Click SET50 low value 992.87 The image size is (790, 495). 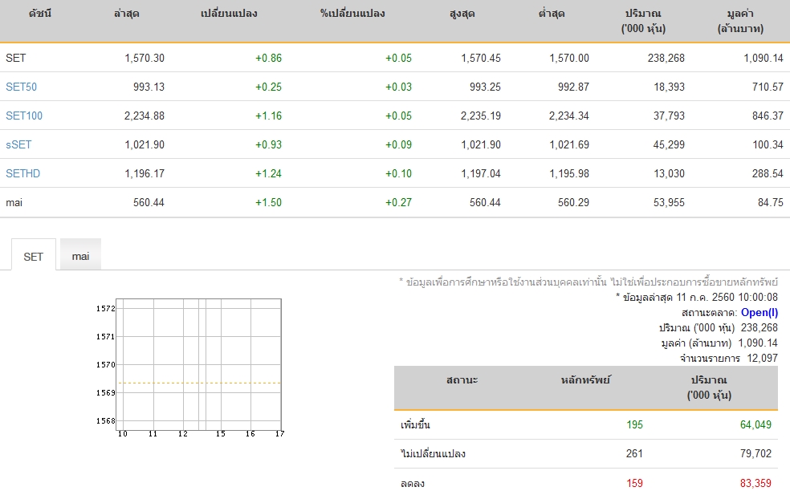(x=573, y=87)
